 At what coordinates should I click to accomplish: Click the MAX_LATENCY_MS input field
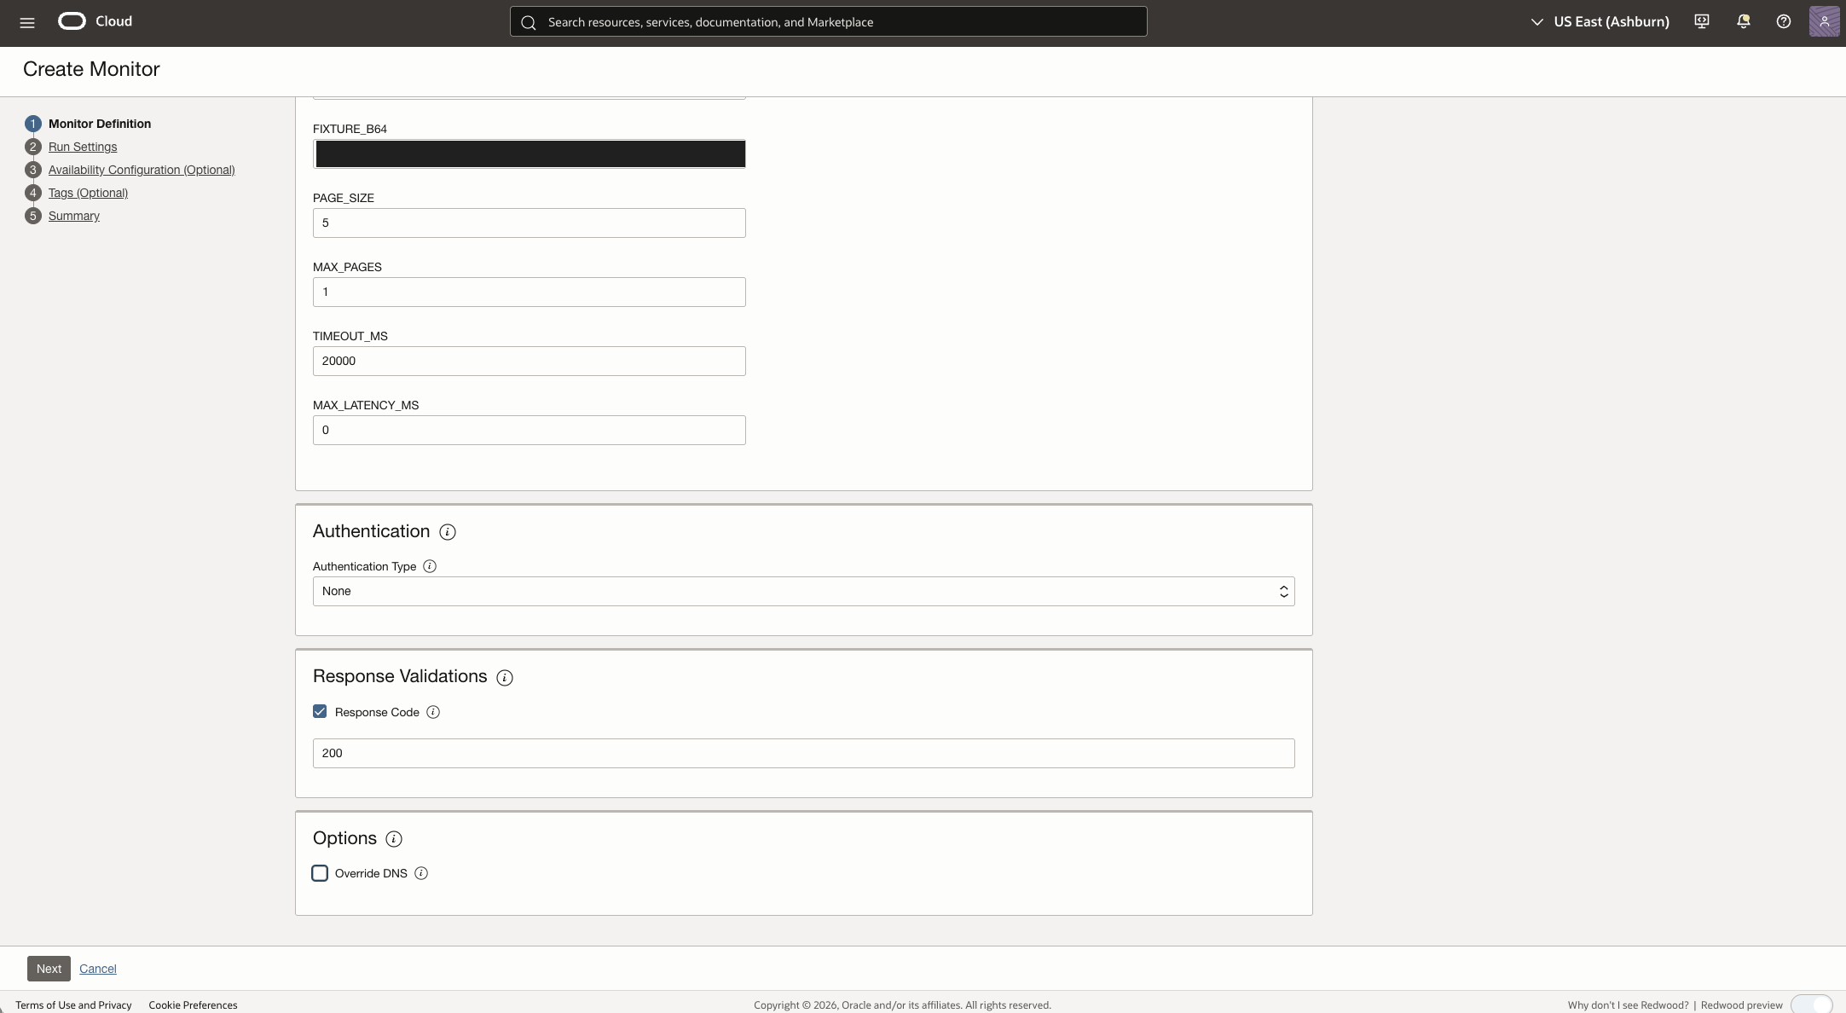pos(529,431)
